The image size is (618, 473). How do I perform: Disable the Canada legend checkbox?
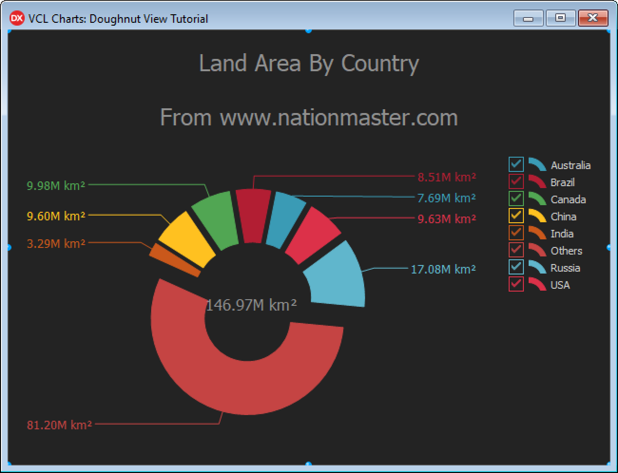coord(516,199)
